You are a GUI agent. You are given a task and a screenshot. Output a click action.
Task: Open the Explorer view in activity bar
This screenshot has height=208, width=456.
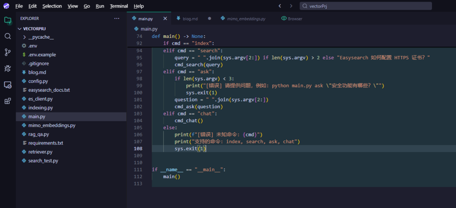(x=8, y=20)
